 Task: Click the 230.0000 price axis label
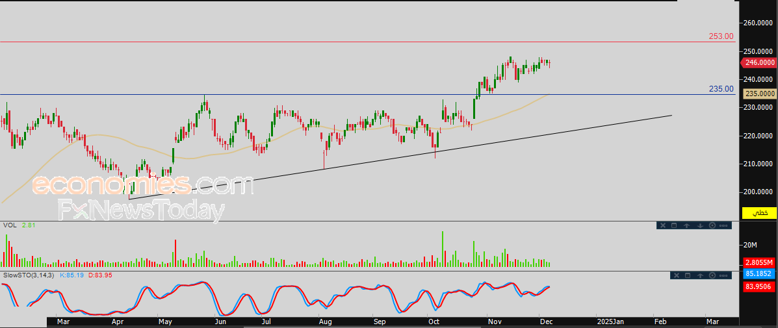[759, 107]
